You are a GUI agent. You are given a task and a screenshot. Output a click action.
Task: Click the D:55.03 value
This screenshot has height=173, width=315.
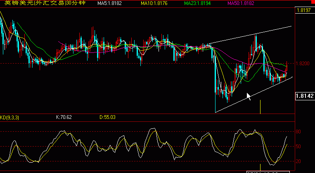click(x=107, y=117)
